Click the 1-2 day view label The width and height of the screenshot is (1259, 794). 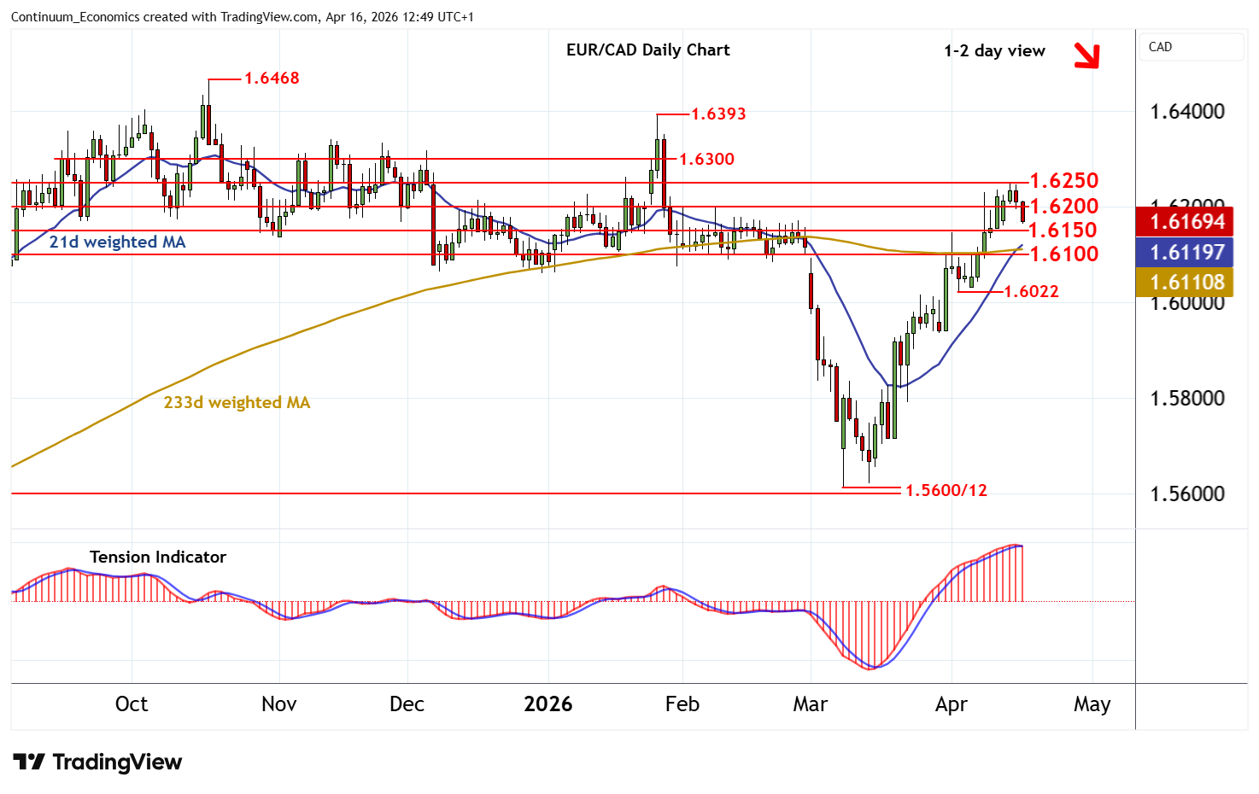coord(994,51)
